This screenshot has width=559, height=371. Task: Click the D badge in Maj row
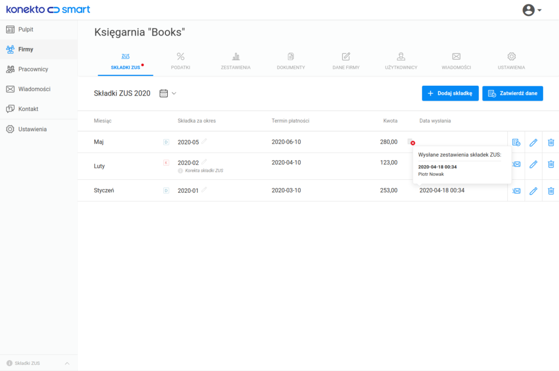coord(166,142)
